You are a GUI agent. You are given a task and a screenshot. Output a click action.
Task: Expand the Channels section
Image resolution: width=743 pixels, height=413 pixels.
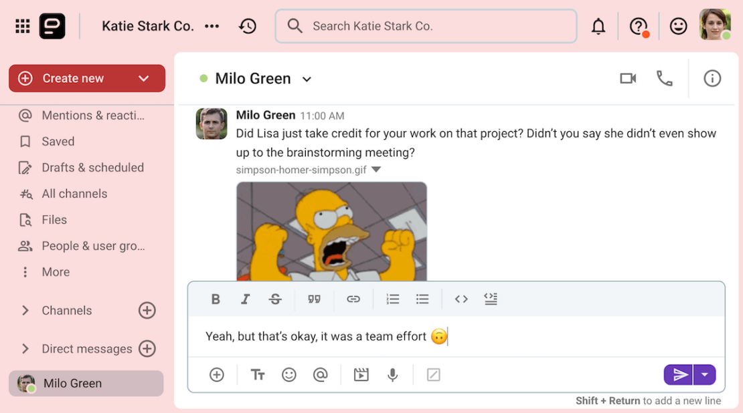25,311
